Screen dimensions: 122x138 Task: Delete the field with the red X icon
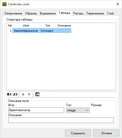coord(15,95)
